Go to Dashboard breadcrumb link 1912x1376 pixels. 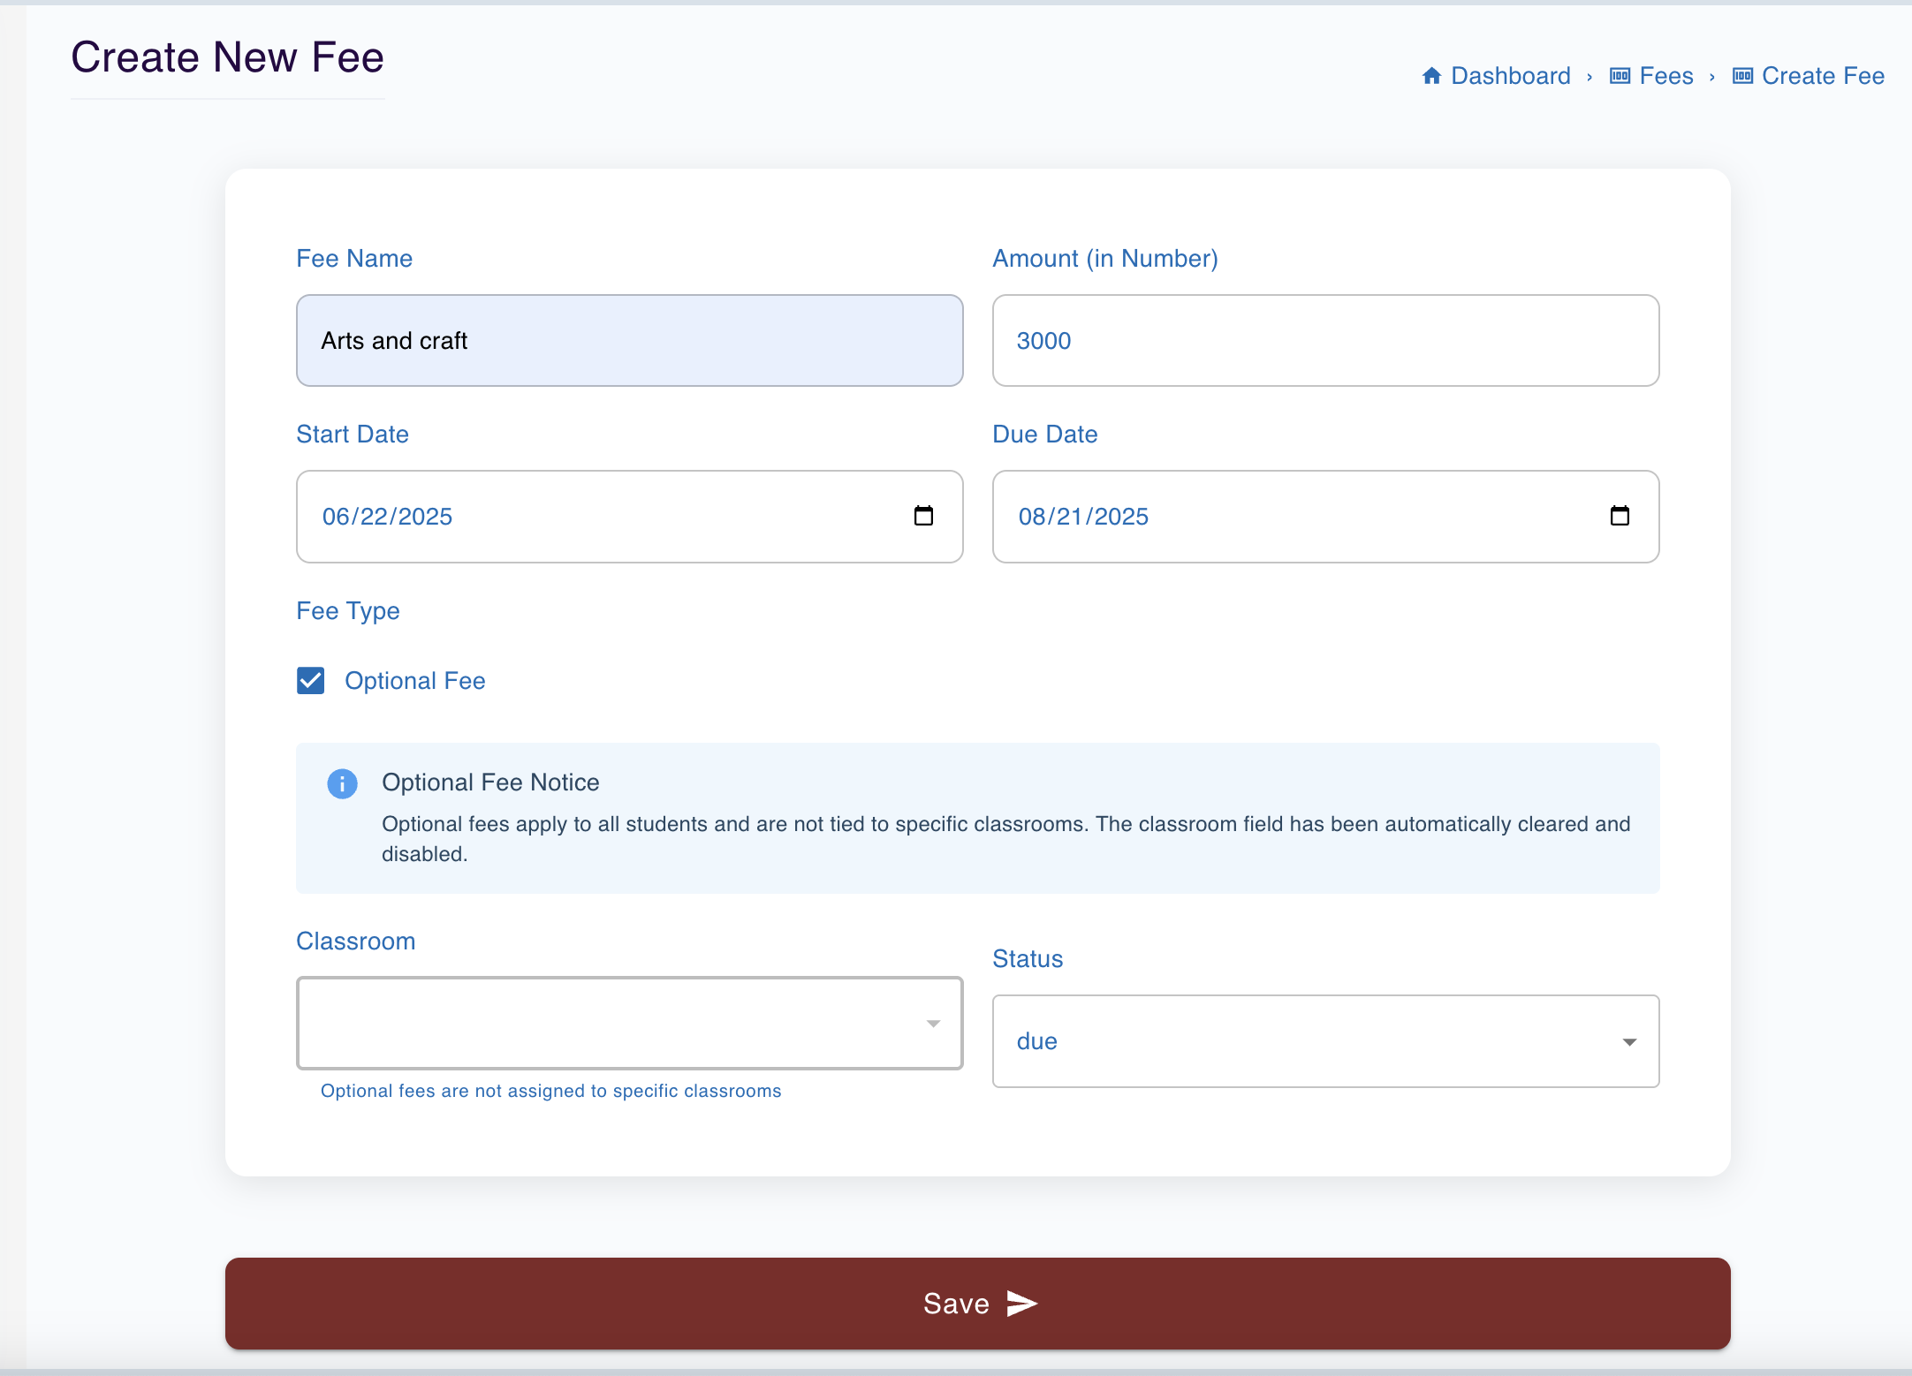1511,76
